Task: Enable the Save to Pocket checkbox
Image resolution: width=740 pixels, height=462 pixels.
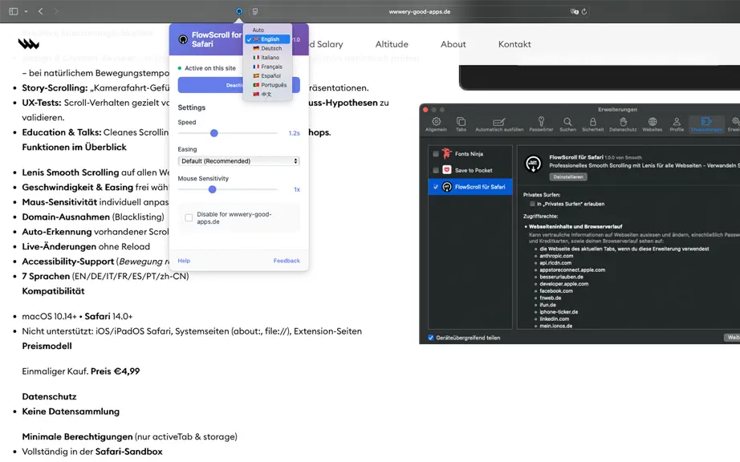Action: pos(436,170)
